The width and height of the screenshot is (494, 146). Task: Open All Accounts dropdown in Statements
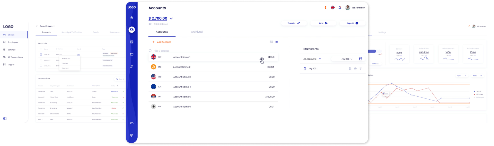(x=312, y=59)
